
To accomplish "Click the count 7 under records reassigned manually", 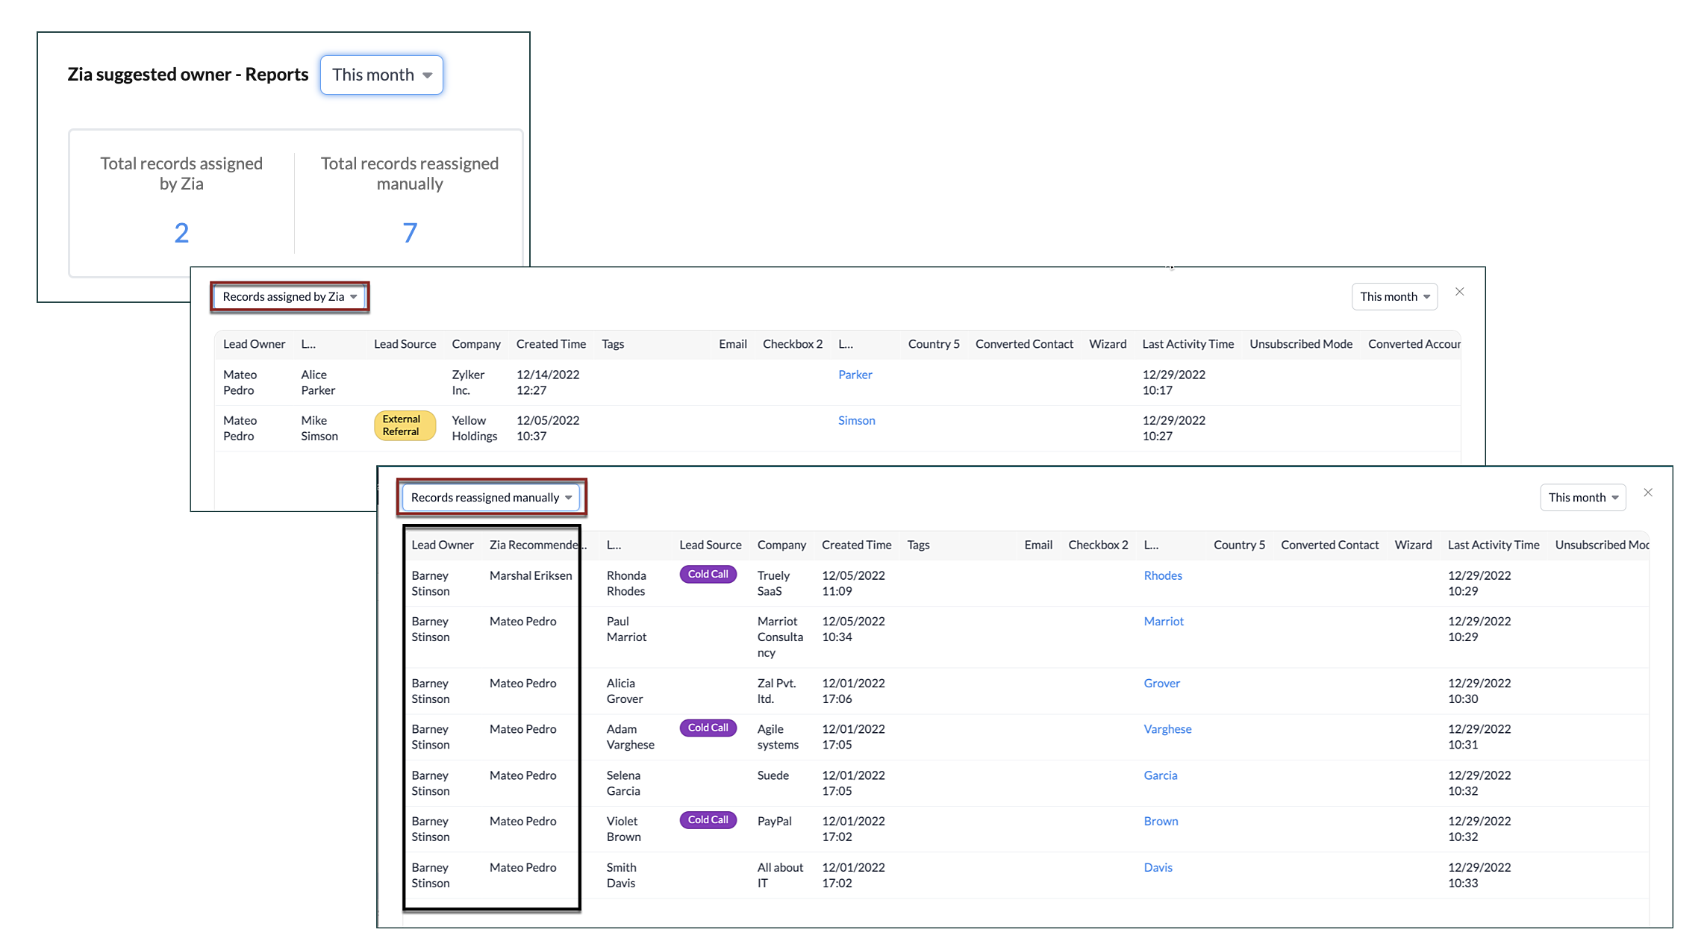I will click(410, 233).
